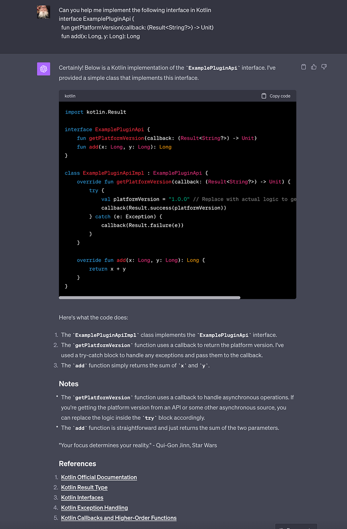This screenshot has width=347, height=529.
Task: Click the horizontal scrollbar under the code
Action: point(150,298)
